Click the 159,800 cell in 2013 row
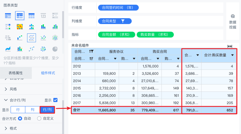This screenshot has height=134, width=241. pyautogui.click(x=107, y=74)
